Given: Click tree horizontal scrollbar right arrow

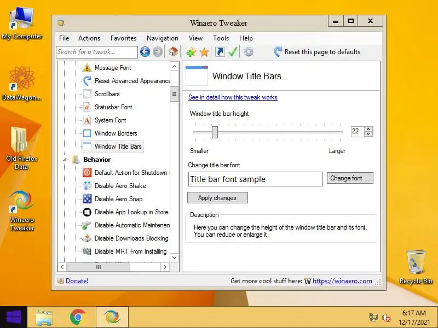Looking at the screenshot, I should click(165, 267).
